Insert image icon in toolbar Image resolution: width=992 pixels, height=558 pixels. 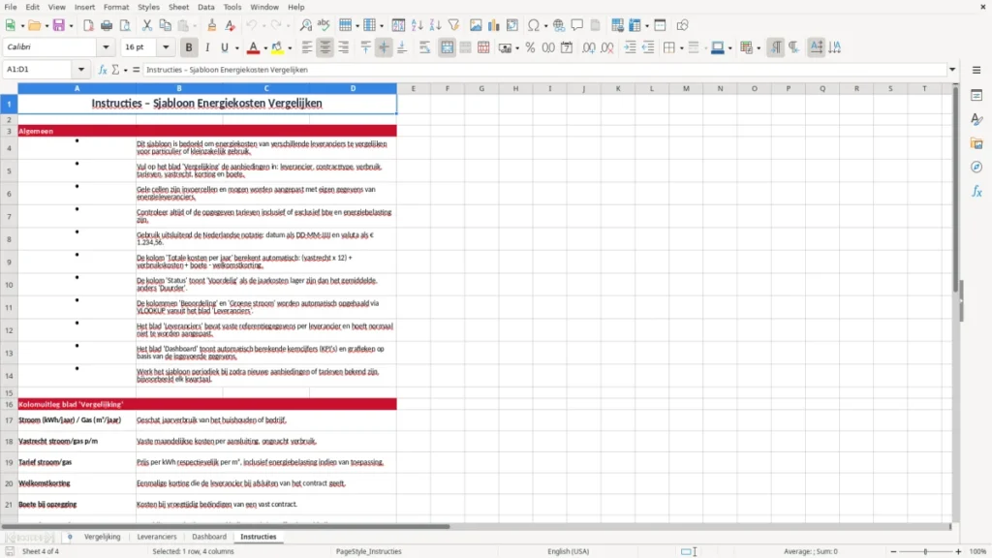pyautogui.click(x=476, y=25)
